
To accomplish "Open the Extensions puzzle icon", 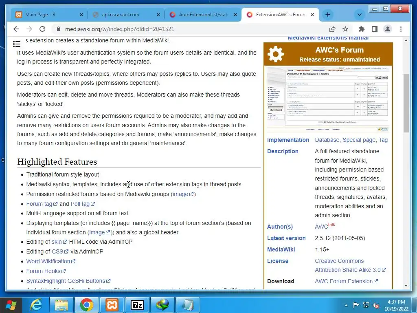I will point(362,29).
